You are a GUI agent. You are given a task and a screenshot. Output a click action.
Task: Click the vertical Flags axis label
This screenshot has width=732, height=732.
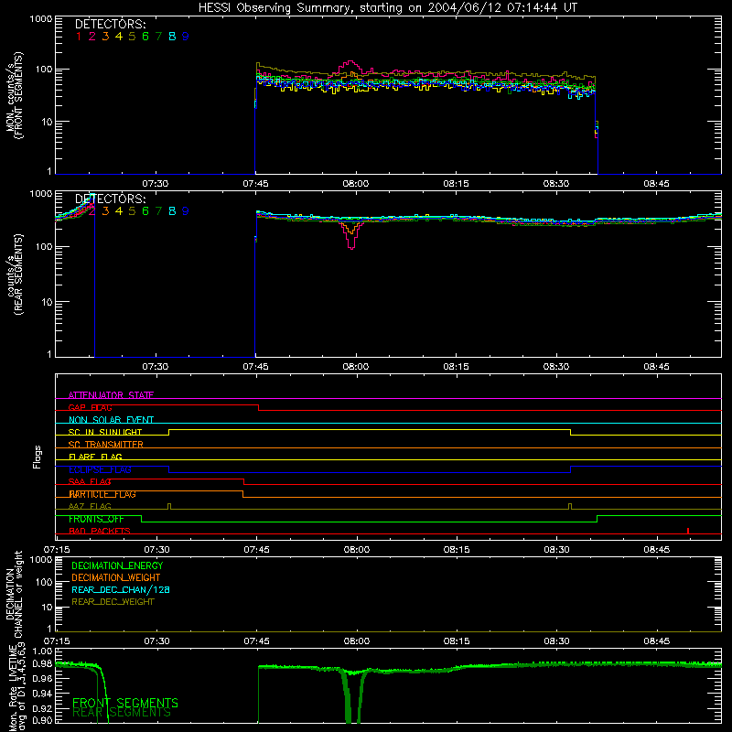(x=38, y=457)
